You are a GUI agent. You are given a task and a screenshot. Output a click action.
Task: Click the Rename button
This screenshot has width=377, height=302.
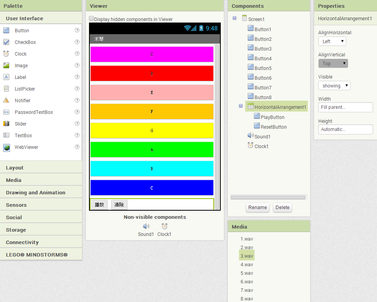[257, 207]
